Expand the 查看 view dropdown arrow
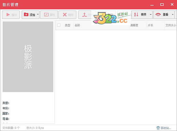This screenshot has height=131, width=177. (x=173, y=15)
